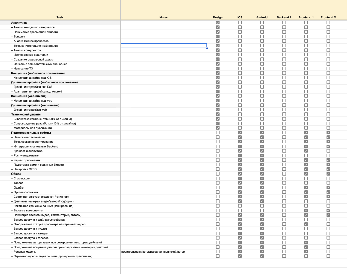
Task: Uncheck Android box for Запрос доступа к камере
Action: click(x=262, y=233)
